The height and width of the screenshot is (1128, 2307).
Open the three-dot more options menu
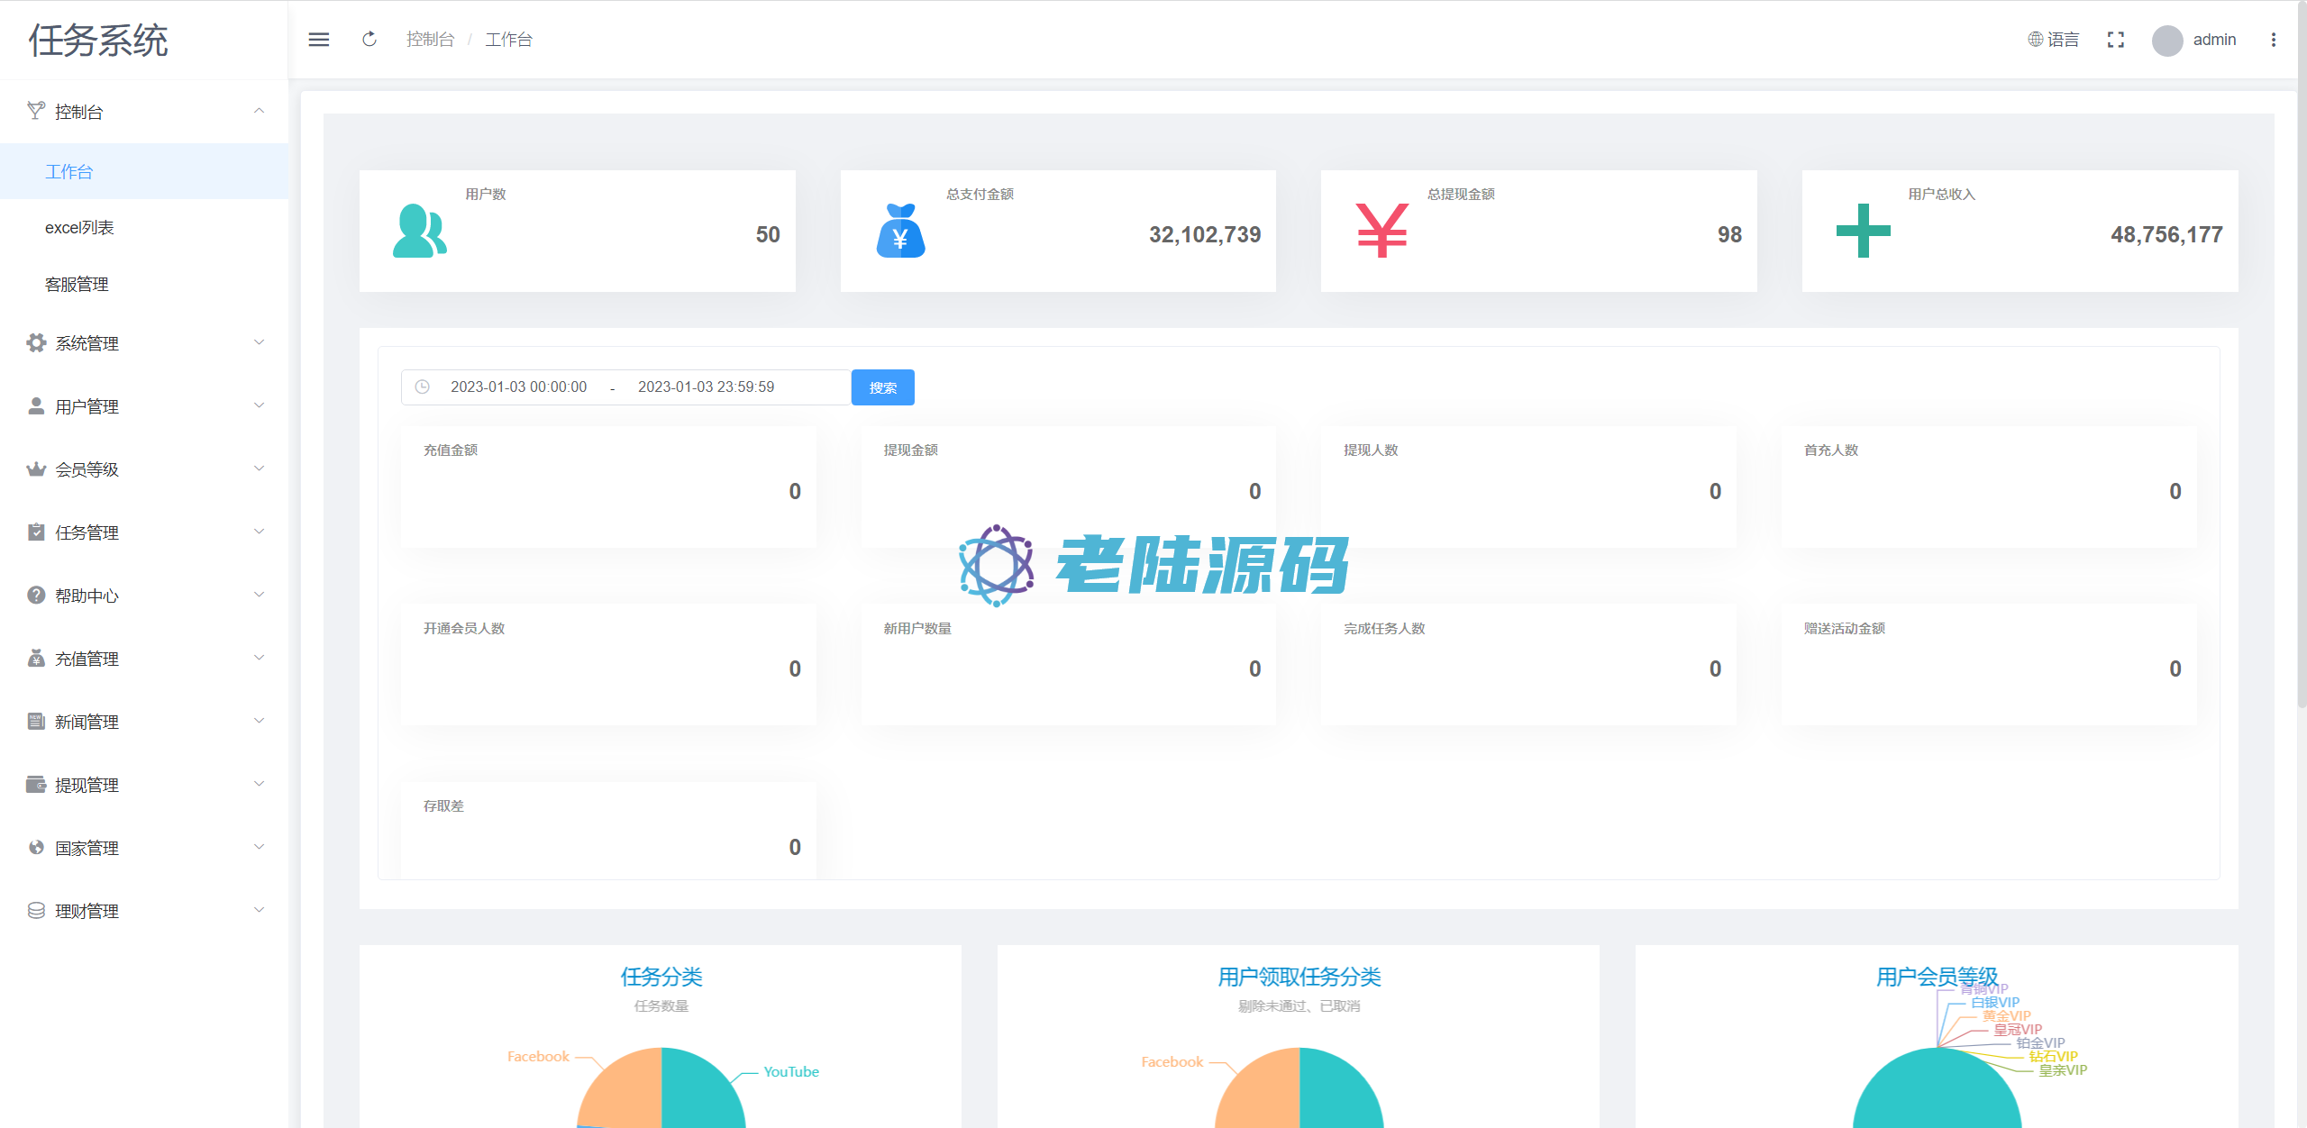pos(2274,40)
